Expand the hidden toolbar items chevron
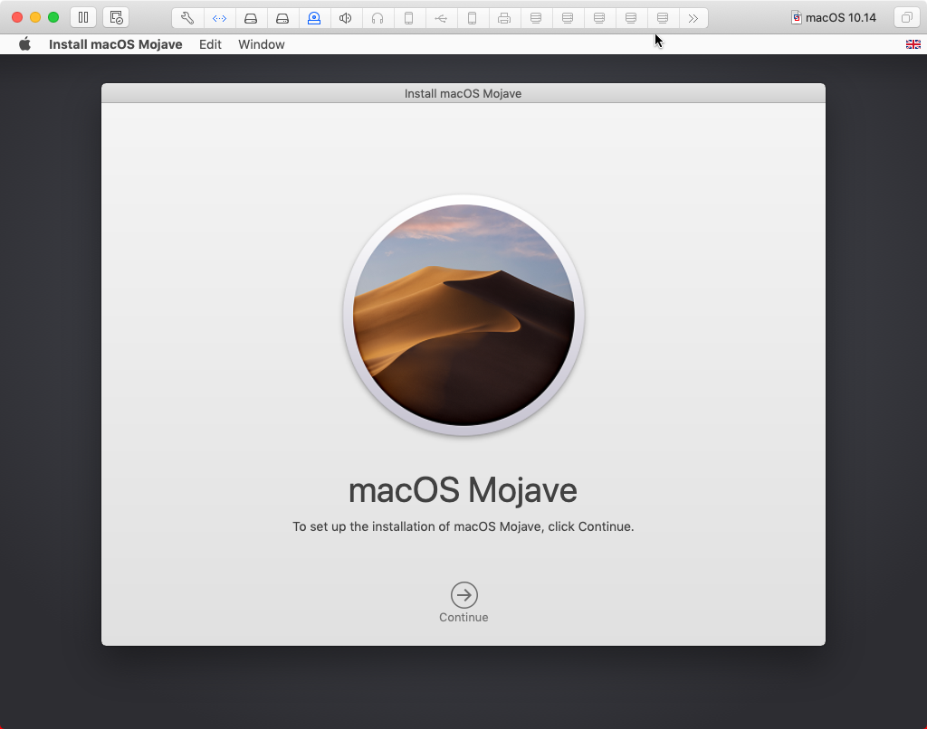This screenshot has height=729, width=927. click(693, 17)
